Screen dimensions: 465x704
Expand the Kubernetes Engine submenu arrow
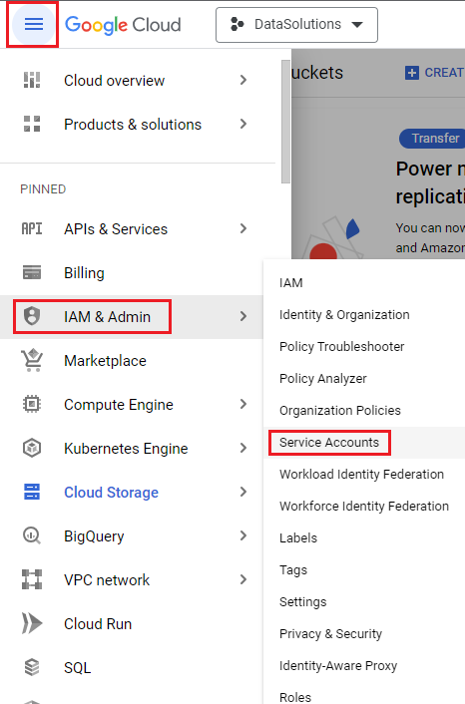coord(243,448)
